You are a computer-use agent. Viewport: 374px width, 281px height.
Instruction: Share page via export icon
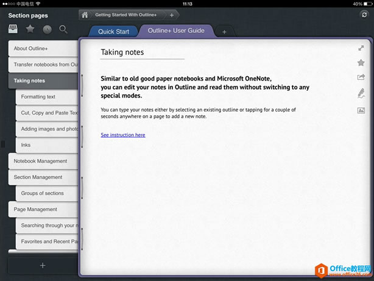click(361, 77)
